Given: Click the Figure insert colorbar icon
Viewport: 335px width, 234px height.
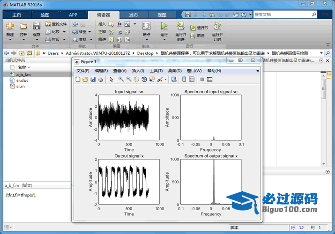Looking at the screenshot, I should pos(184,80).
